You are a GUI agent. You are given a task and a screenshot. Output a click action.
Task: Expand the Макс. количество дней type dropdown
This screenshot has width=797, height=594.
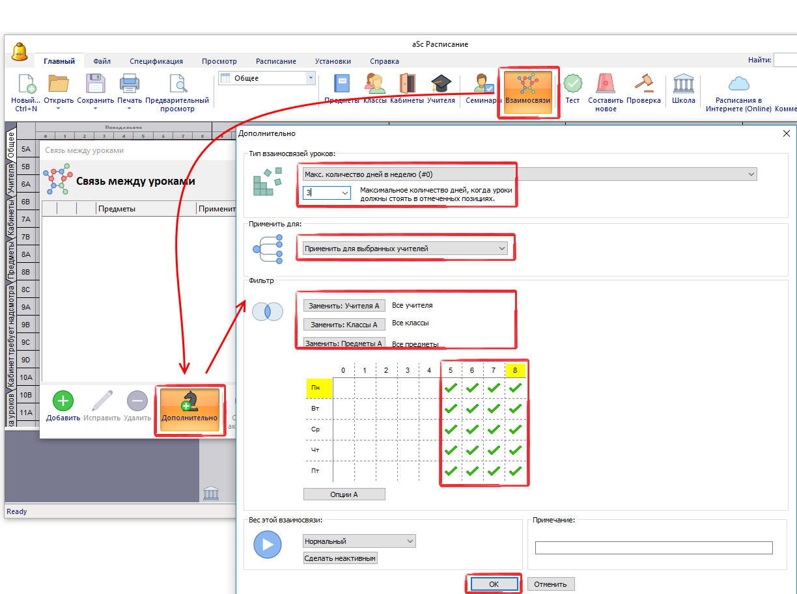(x=529, y=174)
